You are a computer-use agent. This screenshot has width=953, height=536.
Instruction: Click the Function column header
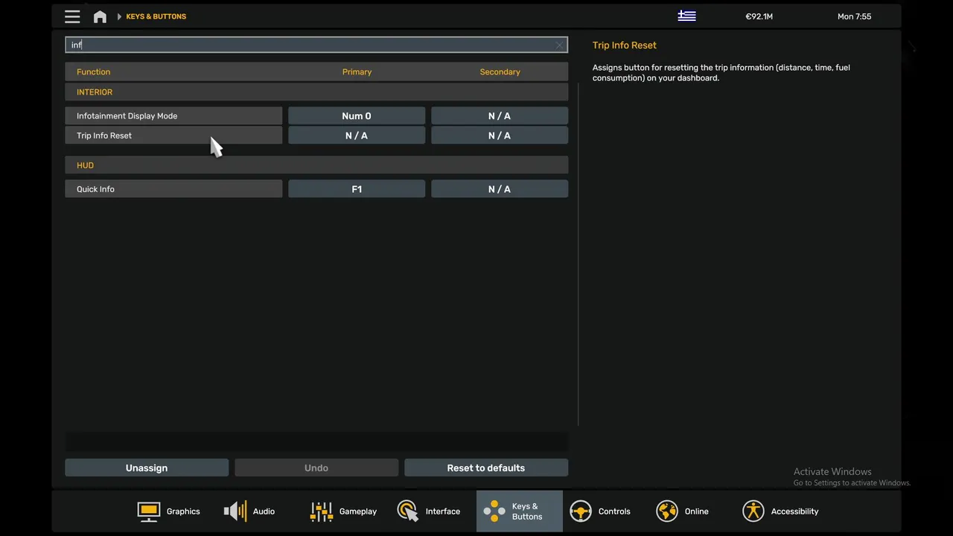click(93, 72)
